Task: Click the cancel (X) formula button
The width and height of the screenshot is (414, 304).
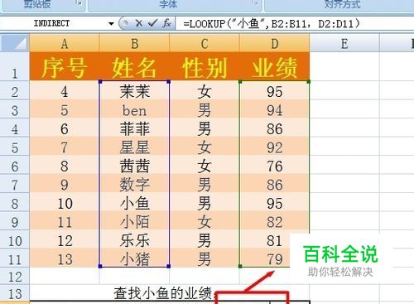Action: [139, 23]
